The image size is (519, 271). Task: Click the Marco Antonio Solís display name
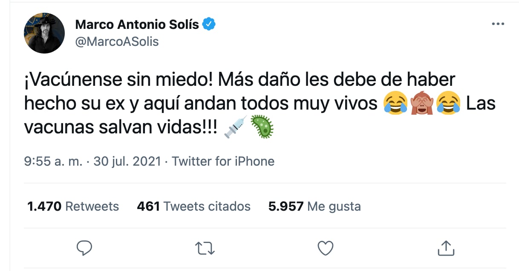(137, 25)
